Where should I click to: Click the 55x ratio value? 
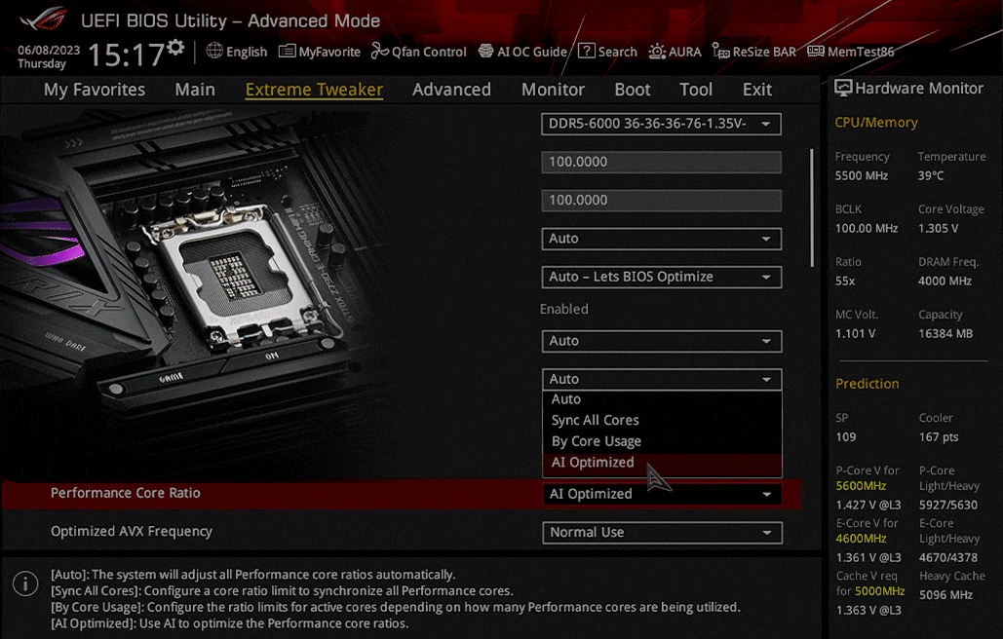click(x=845, y=282)
